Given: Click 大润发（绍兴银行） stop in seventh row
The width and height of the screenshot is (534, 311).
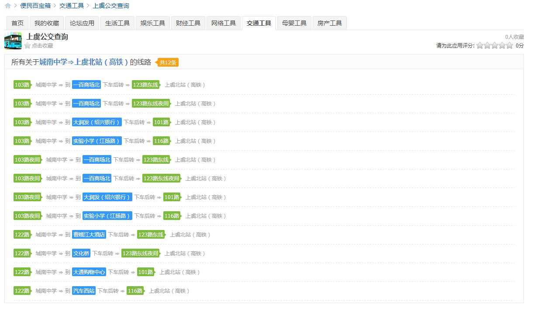Looking at the screenshot, I should click(107, 197).
